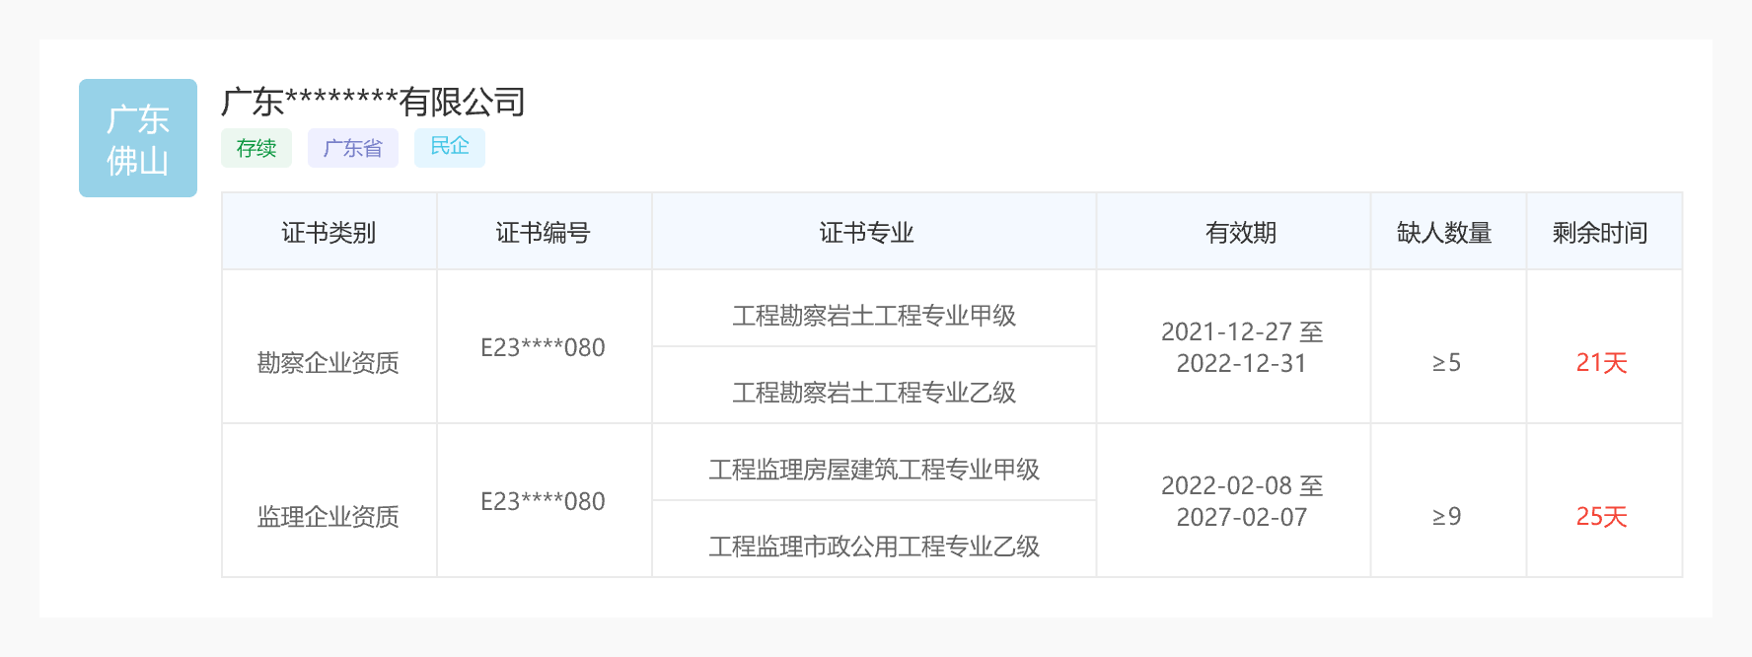Click the 剩余时间 column header

point(1600,233)
